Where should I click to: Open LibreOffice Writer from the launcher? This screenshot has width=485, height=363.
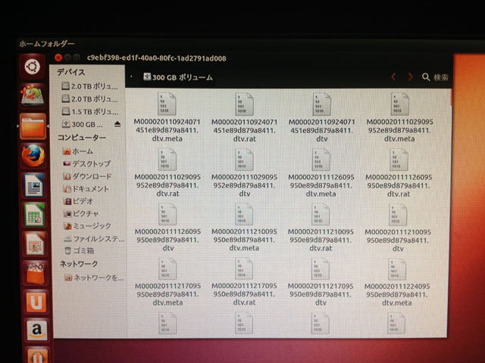pyautogui.click(x=34, y=185)
